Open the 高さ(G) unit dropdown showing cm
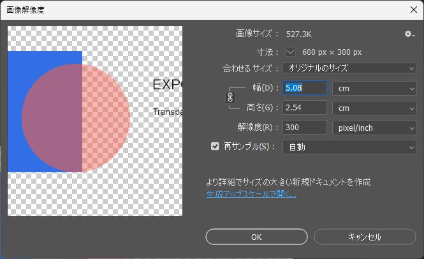This screenshot has width=424, height=259. coord(374,108)
